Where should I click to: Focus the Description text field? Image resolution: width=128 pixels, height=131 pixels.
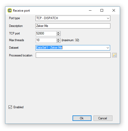[73, 26]
